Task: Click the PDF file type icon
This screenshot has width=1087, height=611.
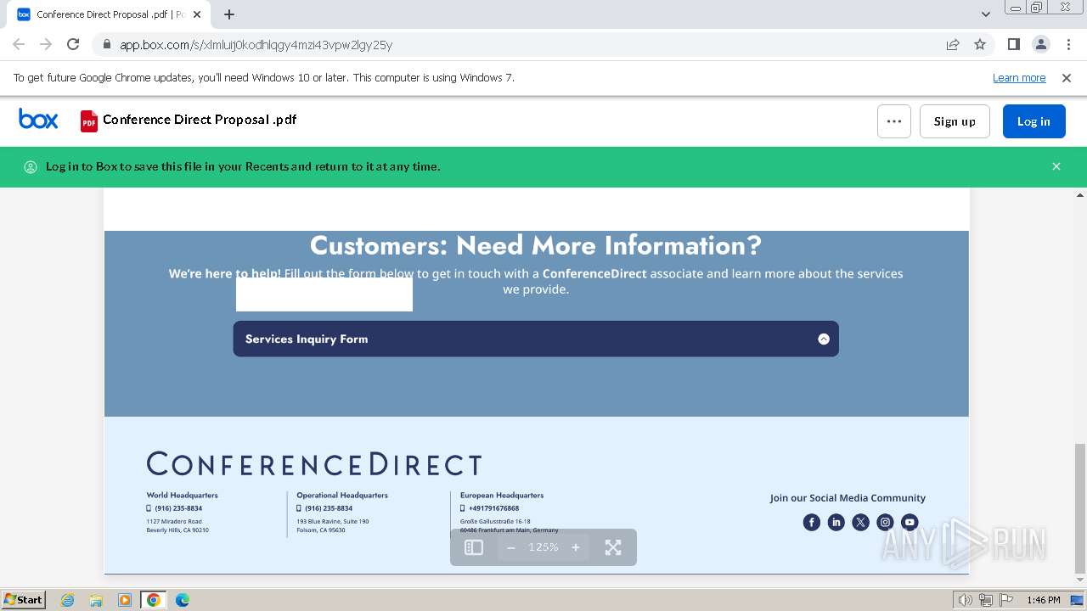Action: [89, 121]
